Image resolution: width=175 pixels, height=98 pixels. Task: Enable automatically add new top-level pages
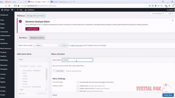[78, 82]
